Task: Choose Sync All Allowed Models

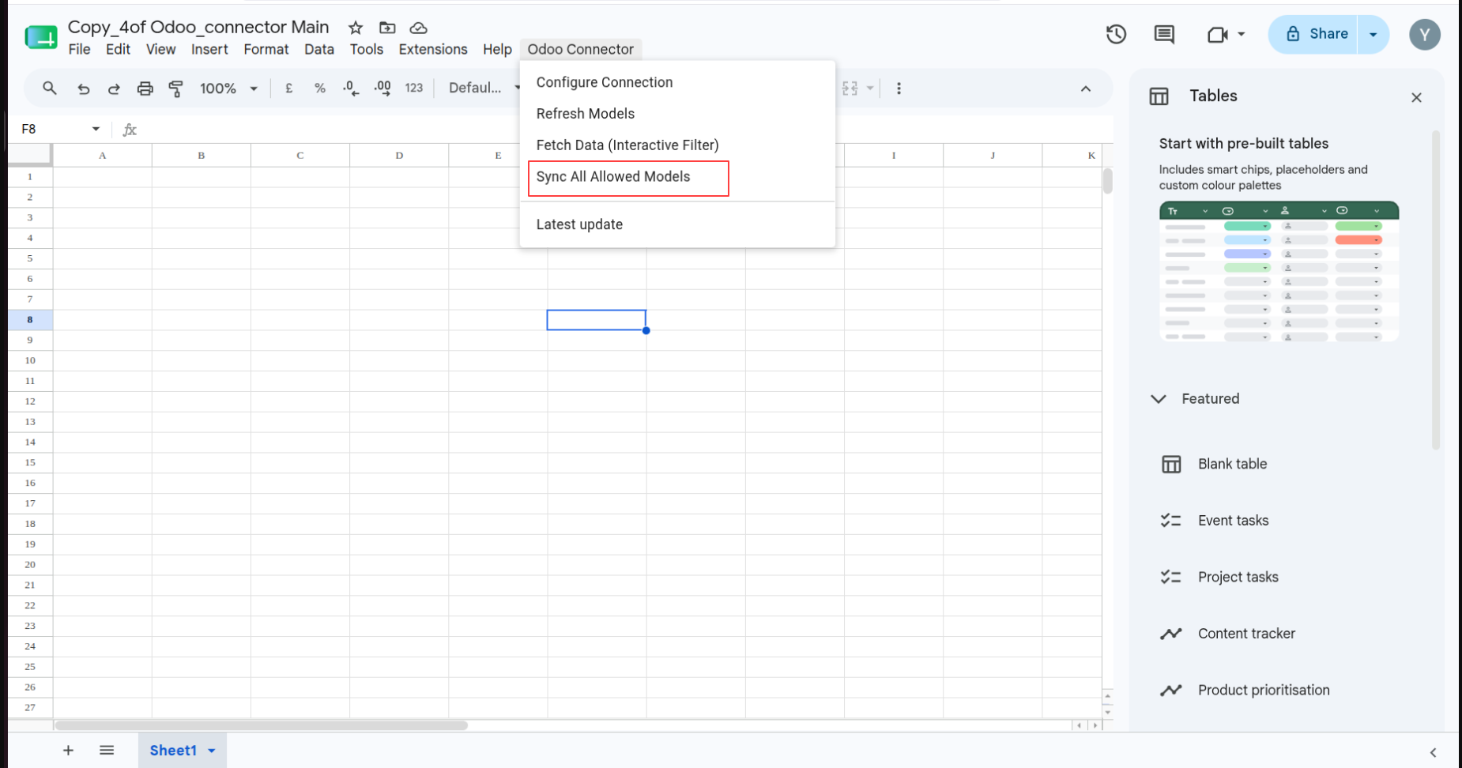Action: click(x=677, y=177)
